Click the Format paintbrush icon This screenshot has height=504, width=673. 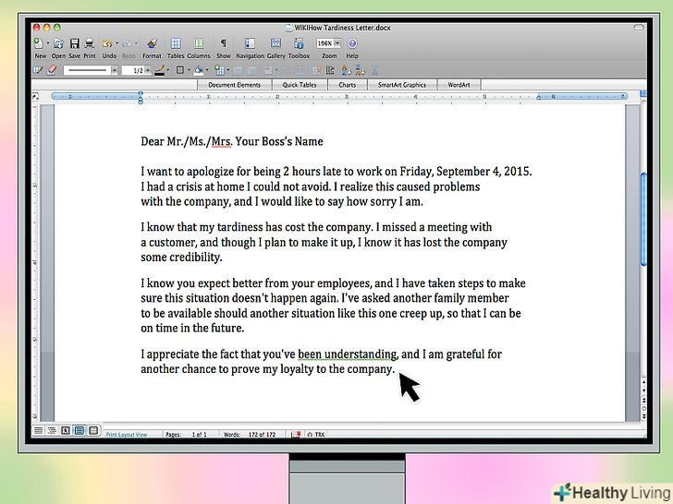pos(152,43)
